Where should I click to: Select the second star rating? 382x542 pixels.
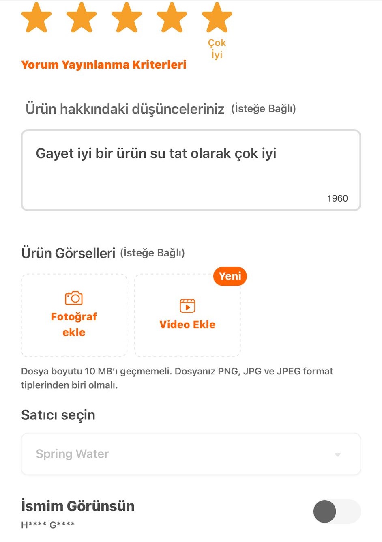pyautogui.click(x=82, y=17)
